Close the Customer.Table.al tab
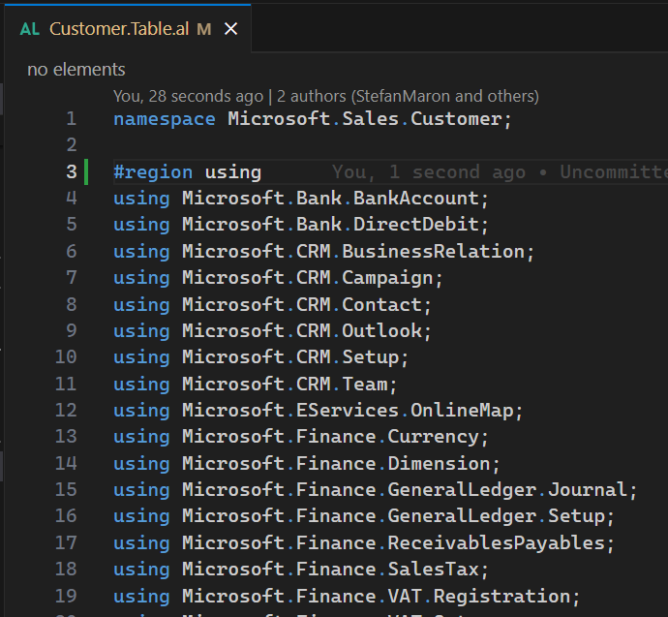The width and height of the screenshot is (668, 617). point(231,29)
